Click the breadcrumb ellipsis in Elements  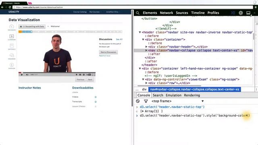(x=137, y=89)
